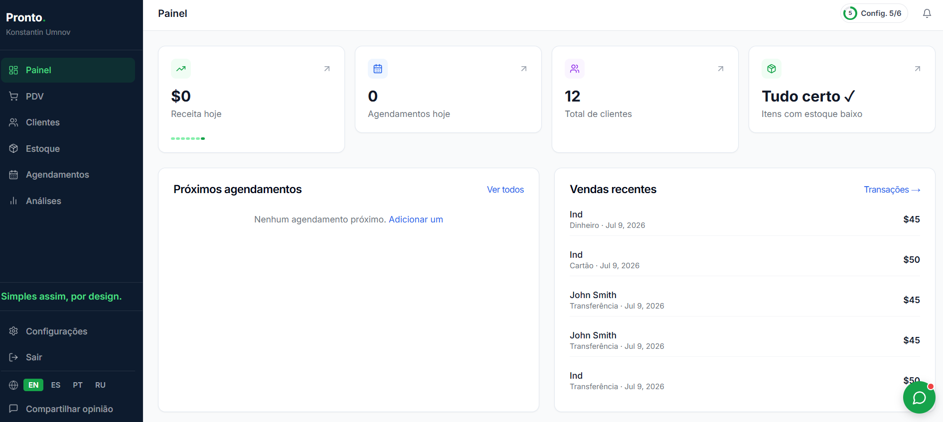Screen dimensions: 943x422
Task: Click Ver todos link
Action: 505,190
